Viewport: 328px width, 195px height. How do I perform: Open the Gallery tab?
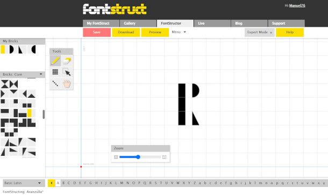click(x=138, y=24)
